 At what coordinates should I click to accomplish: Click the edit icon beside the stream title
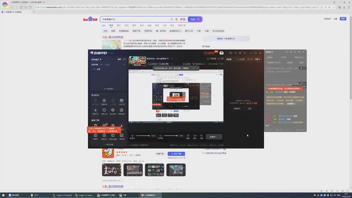point(172,59)
